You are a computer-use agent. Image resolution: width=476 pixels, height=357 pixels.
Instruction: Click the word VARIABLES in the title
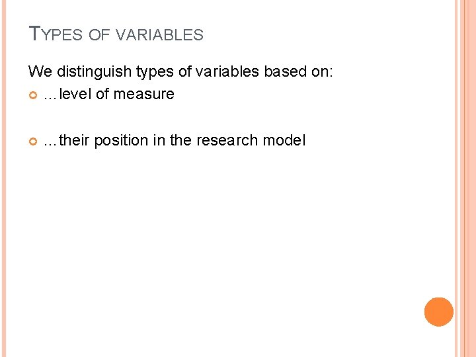pos(159,34)
